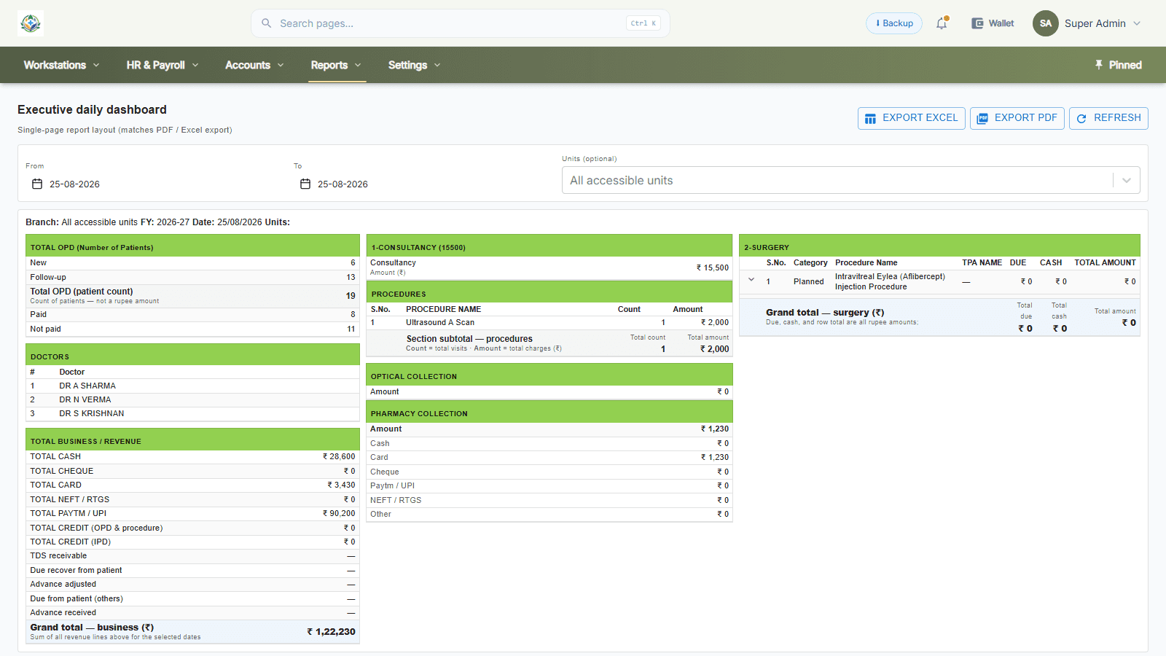The width and height of the screenshot is (1166, 656).
Task: Click TOTAL CASH amount ₹ 28,600
Action: 339,456
